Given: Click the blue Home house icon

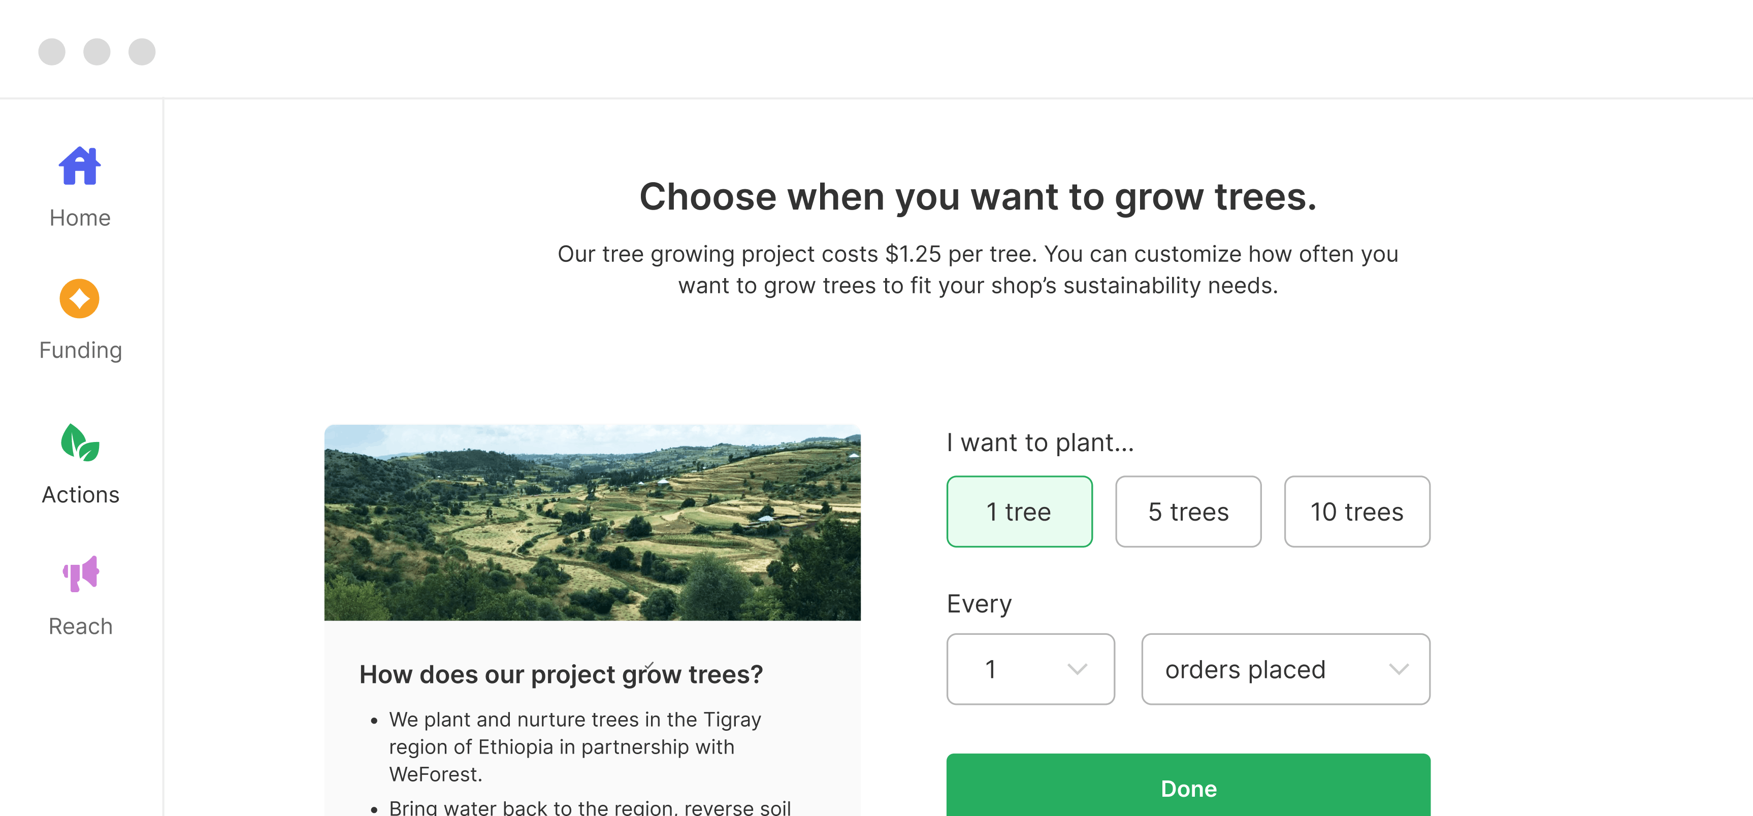Looking at the screenshot, I should coord(80,166).
